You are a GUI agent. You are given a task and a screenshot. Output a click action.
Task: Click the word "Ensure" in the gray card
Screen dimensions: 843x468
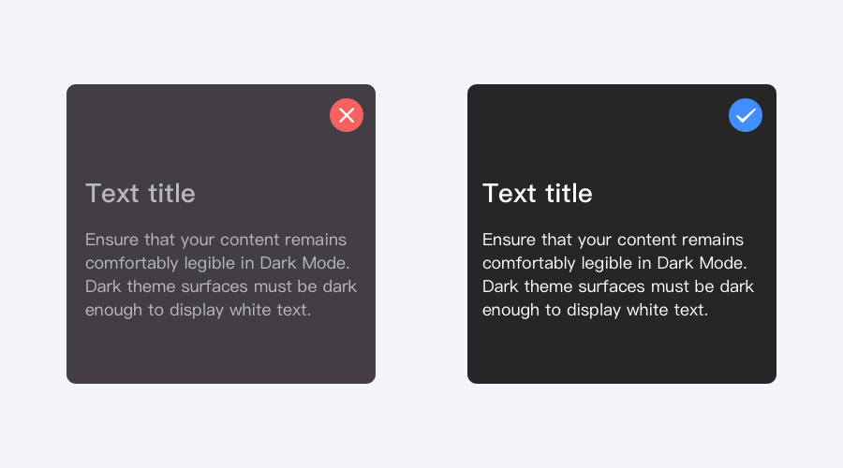(x=111, y=240)
